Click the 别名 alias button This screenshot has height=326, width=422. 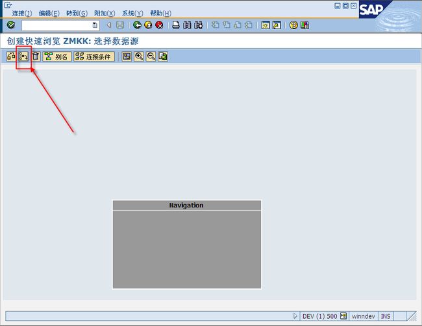pyautogui.click(x=56, y=56)
